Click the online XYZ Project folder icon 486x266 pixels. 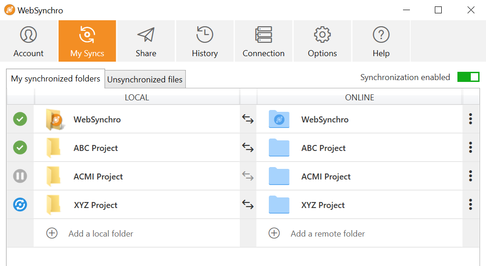tap(279, 204)
